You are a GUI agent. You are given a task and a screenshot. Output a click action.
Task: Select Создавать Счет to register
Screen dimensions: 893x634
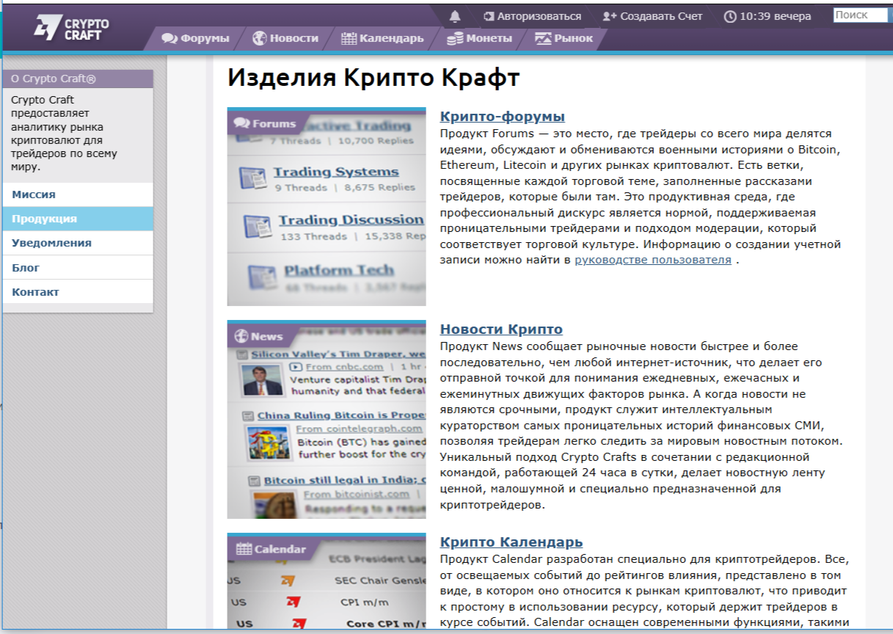pos(652,16)
